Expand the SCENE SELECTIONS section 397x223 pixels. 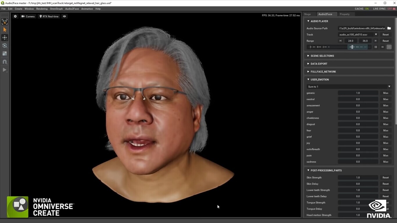tap(323, 56)
